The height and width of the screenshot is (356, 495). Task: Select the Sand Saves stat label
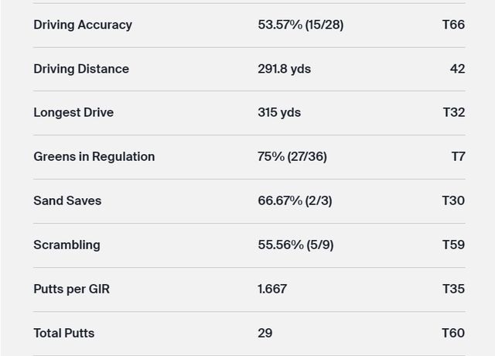(x=67, y=200)
